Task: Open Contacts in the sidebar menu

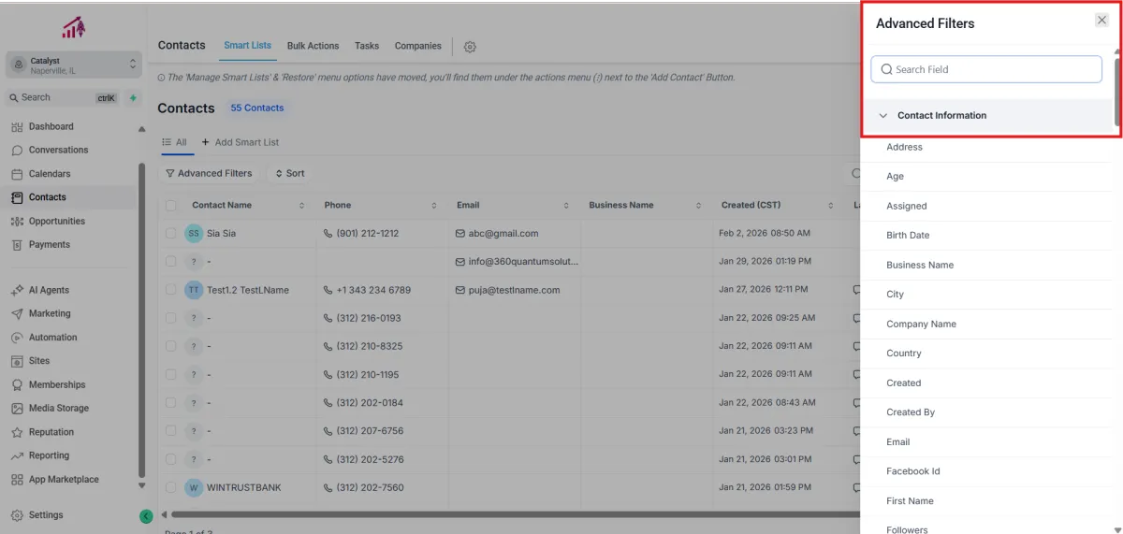Action: coord(47,197)
